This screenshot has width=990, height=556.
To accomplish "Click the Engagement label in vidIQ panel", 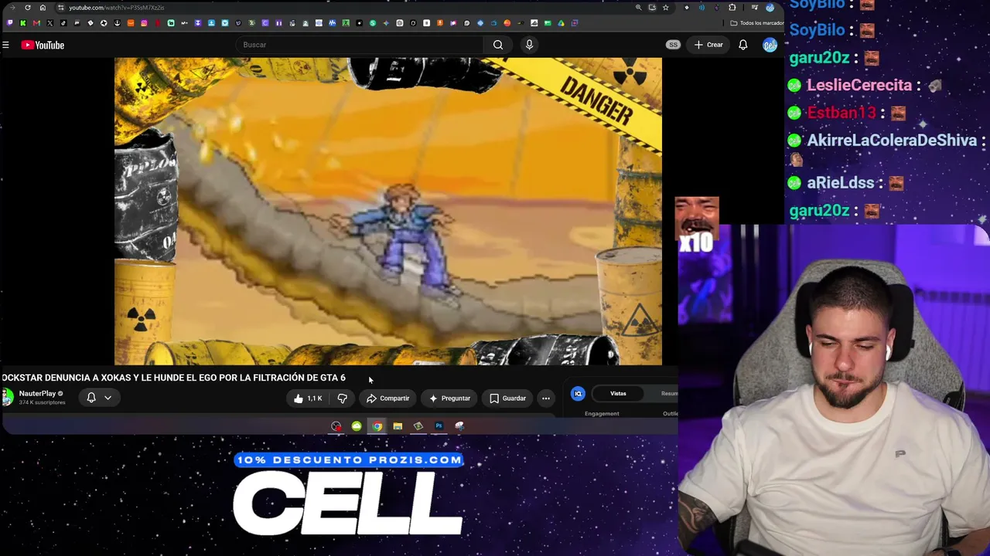I will tap(602, 414).
